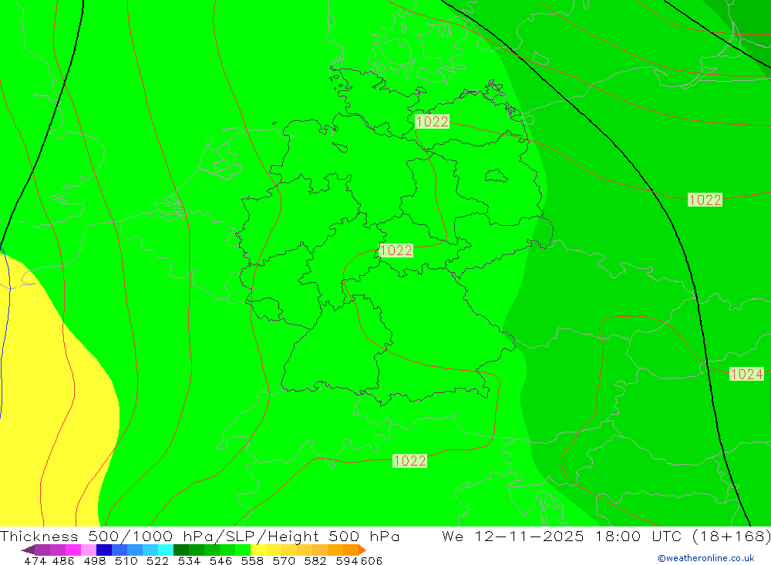Click the orange right arrow legend end
This screenshot has height=565, width=771.
pos(362,550)
